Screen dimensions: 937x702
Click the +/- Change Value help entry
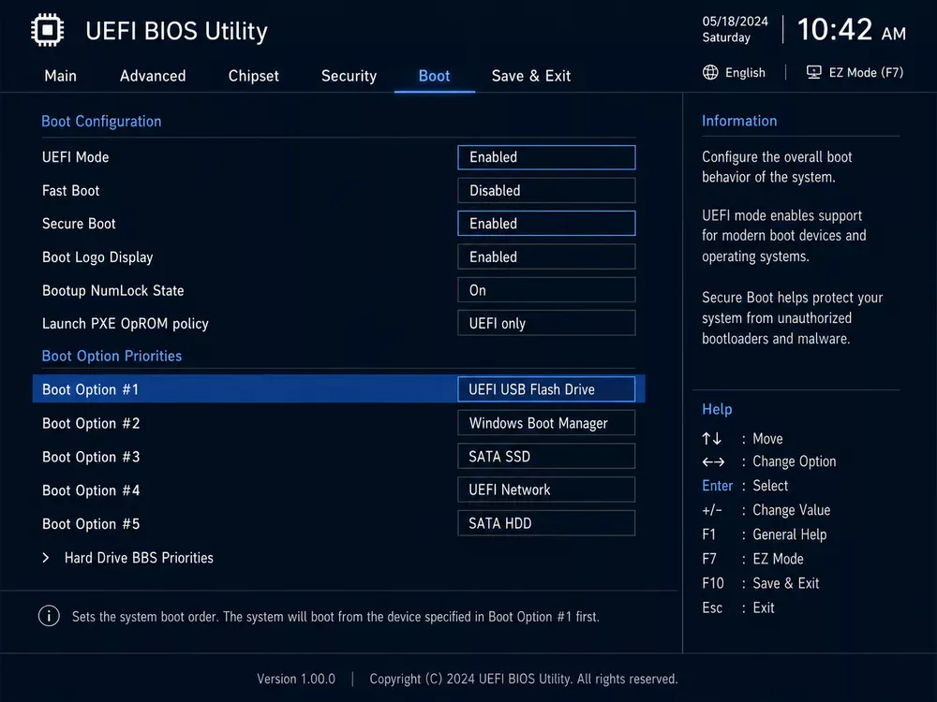point(766,510)
